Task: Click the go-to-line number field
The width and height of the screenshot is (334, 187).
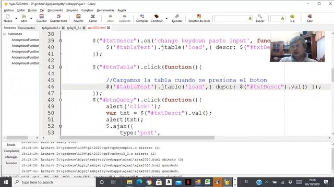Action: pyautogui.click(x=278, y=19)
